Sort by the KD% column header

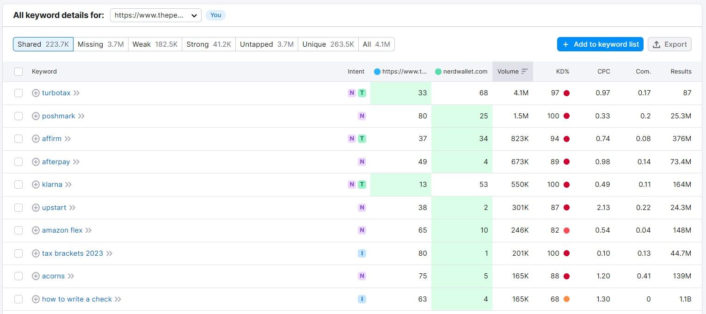pos(563,72)
